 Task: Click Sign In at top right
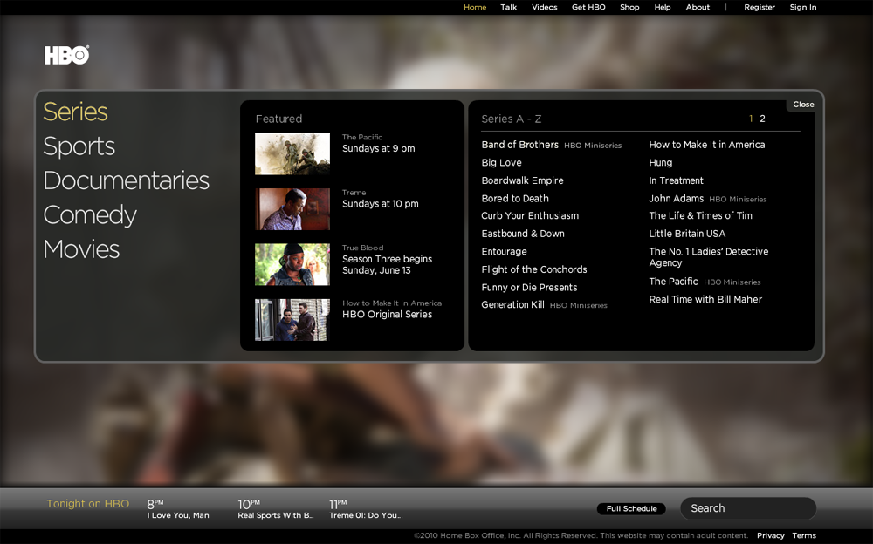tap(803, 7)
